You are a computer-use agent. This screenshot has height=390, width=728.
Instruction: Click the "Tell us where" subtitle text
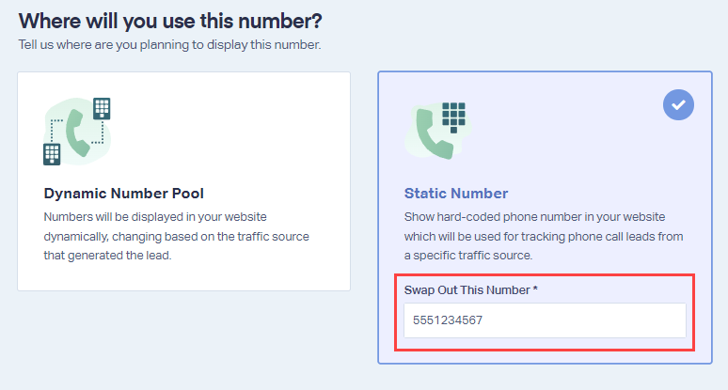coord(169,45)
